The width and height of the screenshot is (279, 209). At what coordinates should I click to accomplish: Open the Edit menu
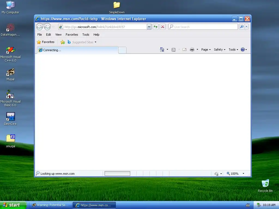[48, 35]
